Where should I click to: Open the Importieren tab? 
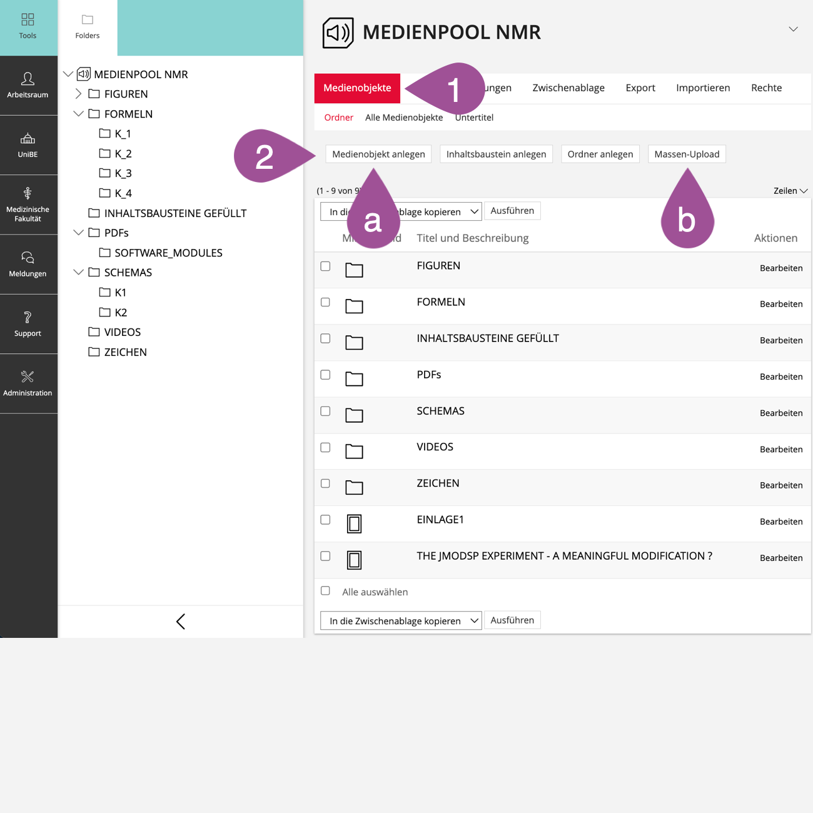(x=702, y=88)
